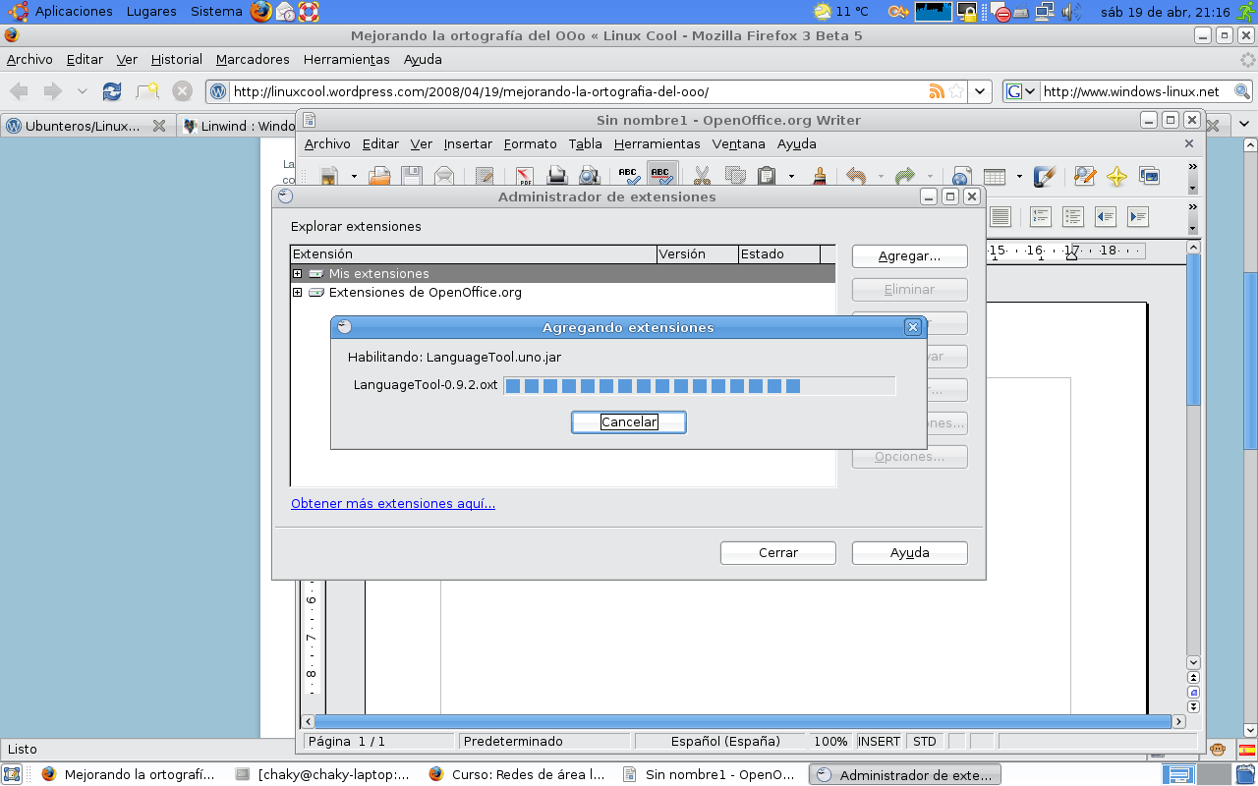
Task: Click Firefox search box text field
Action: point(1134,91)
